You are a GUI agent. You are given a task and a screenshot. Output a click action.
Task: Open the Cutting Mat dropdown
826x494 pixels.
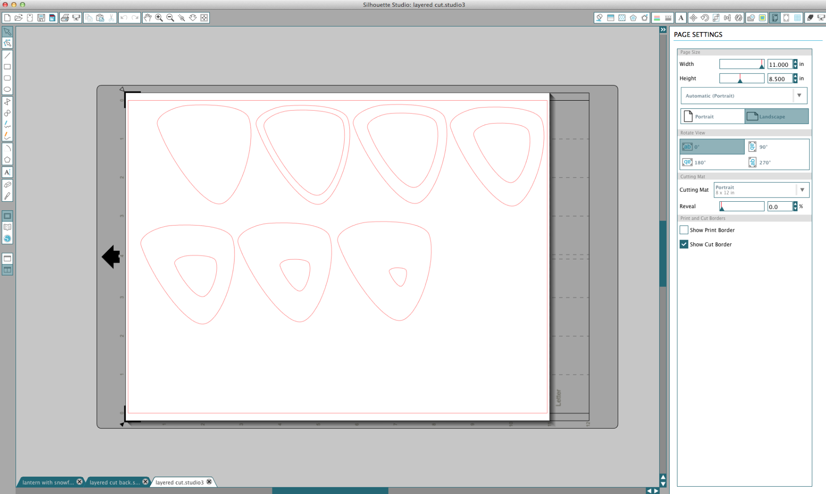[x=761, y=190]
